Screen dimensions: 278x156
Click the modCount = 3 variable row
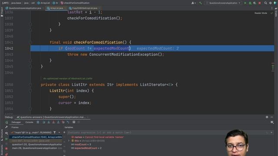(81, 144)
